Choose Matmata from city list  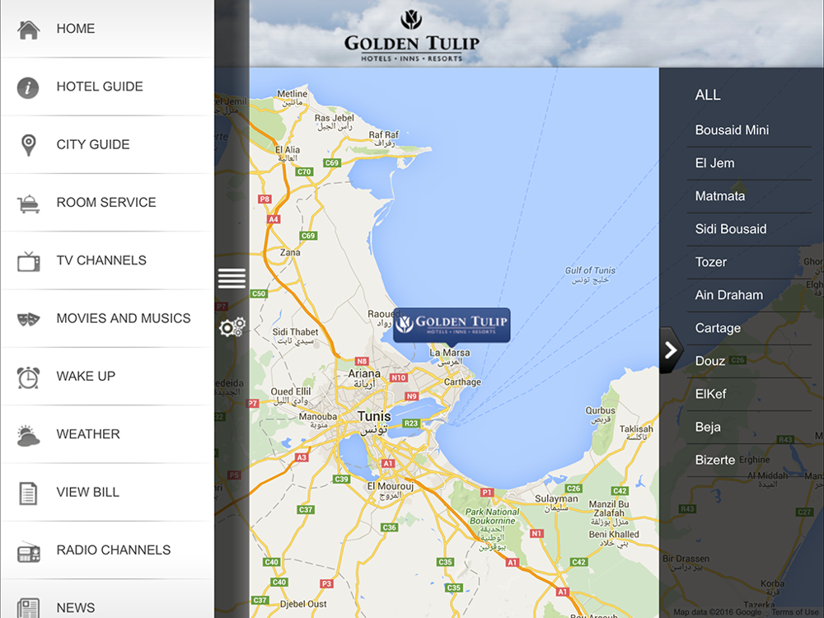click(x=749, y=197)
